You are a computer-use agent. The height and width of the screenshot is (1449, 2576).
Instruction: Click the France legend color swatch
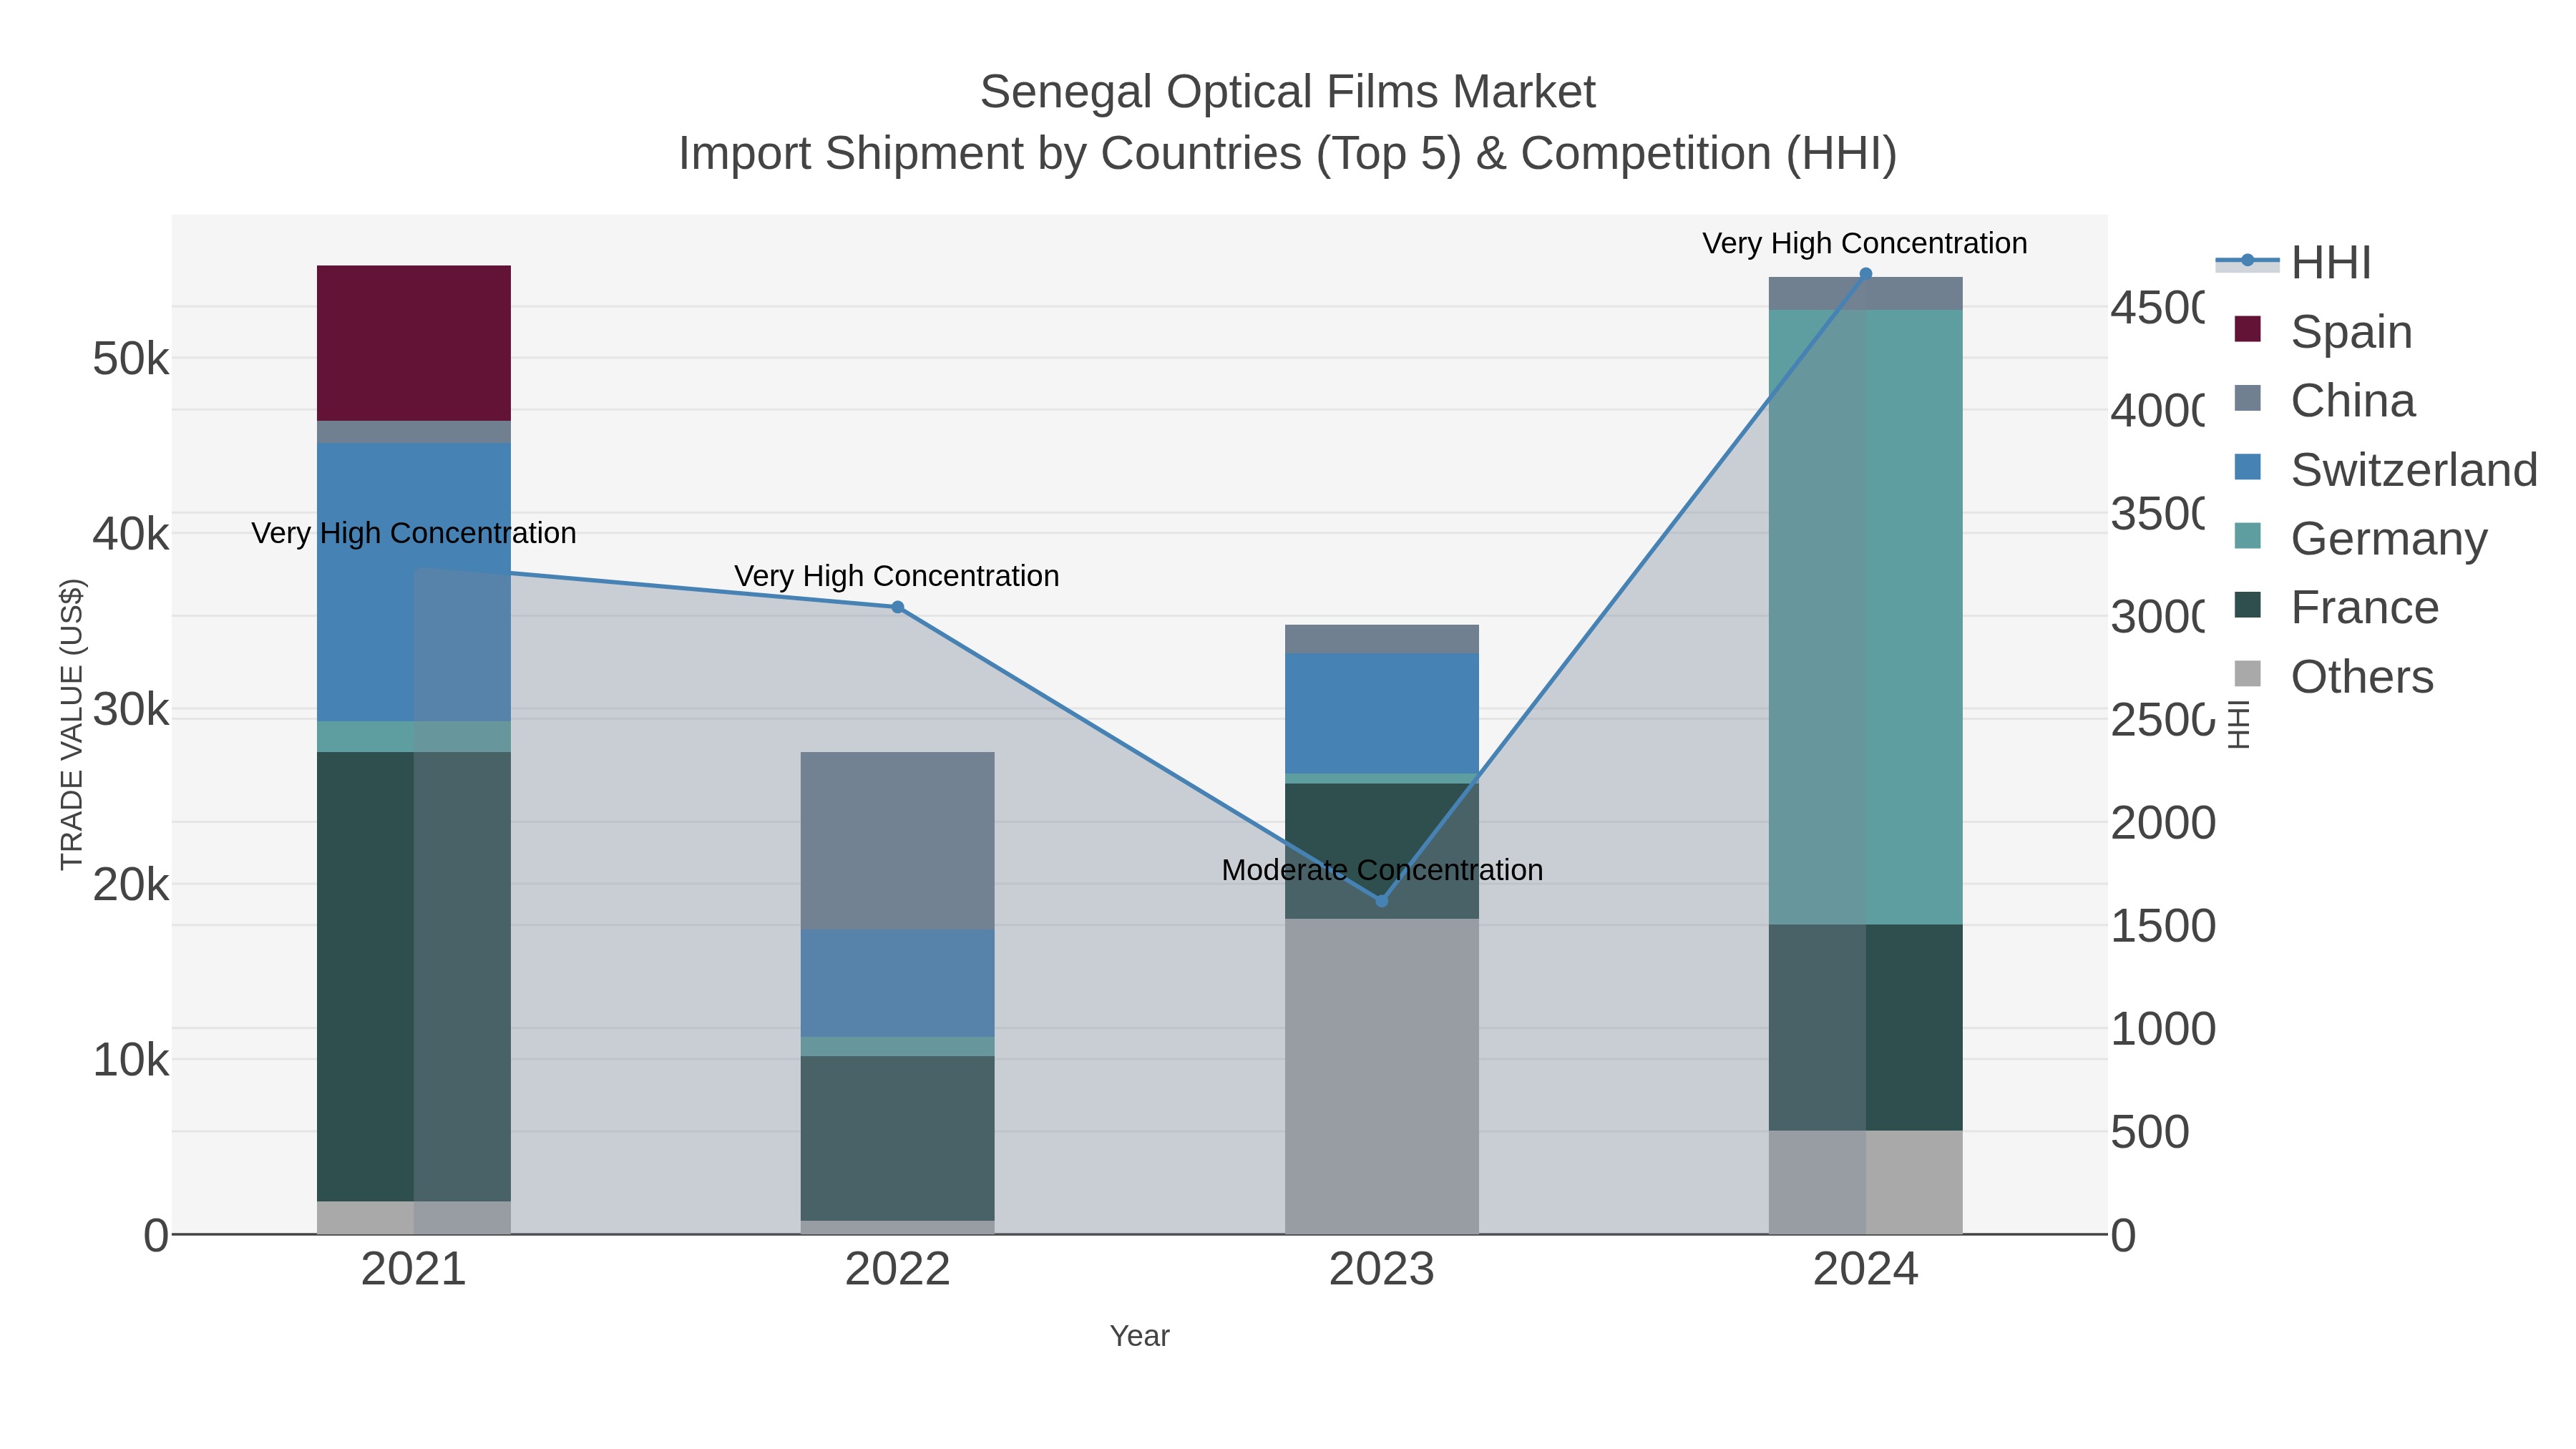(2247, 605)
